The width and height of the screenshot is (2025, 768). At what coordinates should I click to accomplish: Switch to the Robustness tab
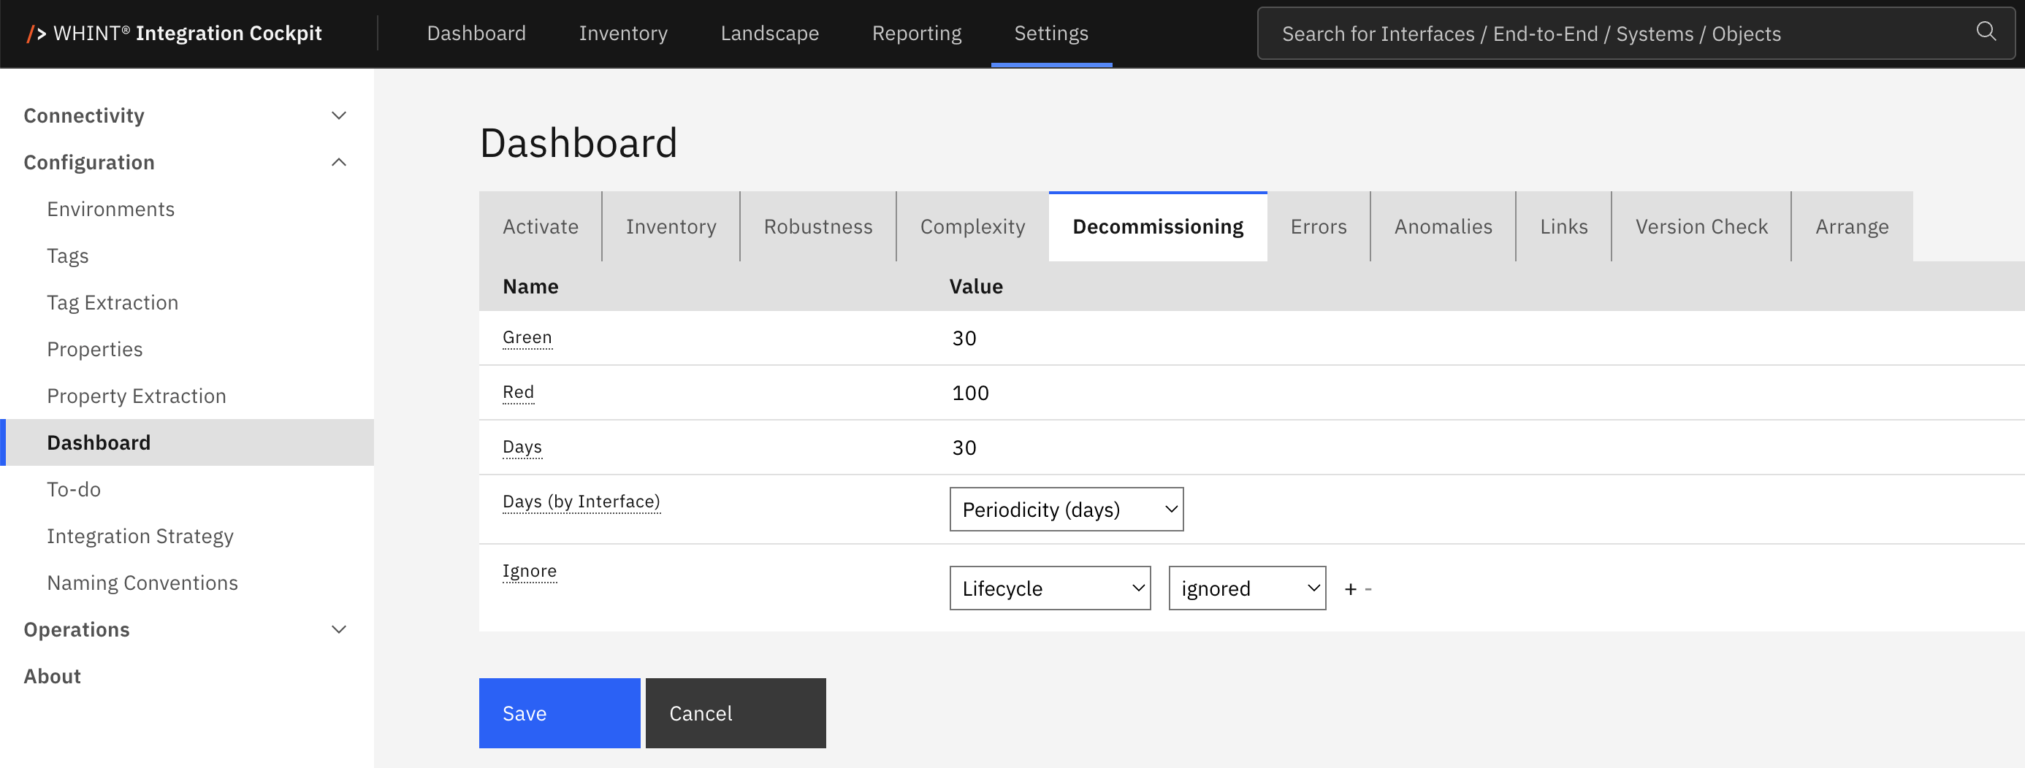coord(817,227)
